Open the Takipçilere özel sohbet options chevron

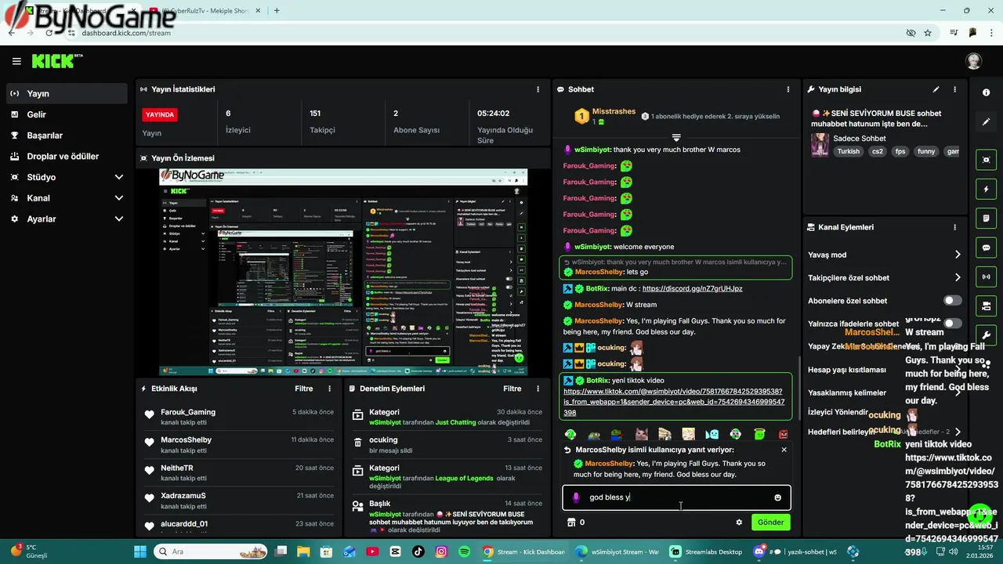click(x=957, y=277)
